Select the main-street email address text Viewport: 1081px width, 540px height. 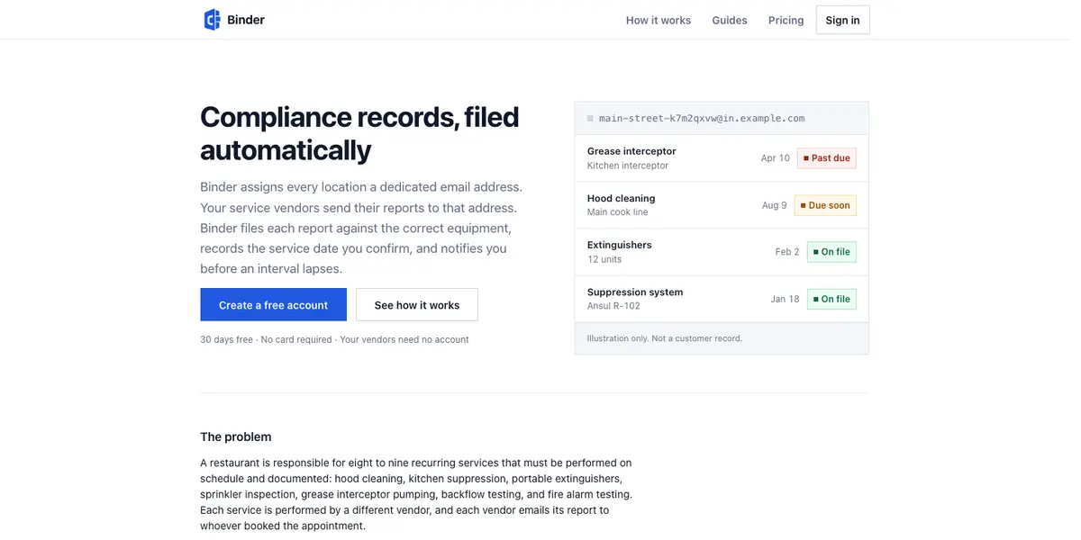(702, 118)
